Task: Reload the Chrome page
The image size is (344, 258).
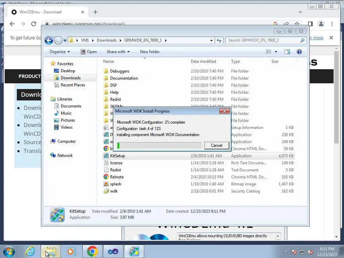Action: pos(34,24)
